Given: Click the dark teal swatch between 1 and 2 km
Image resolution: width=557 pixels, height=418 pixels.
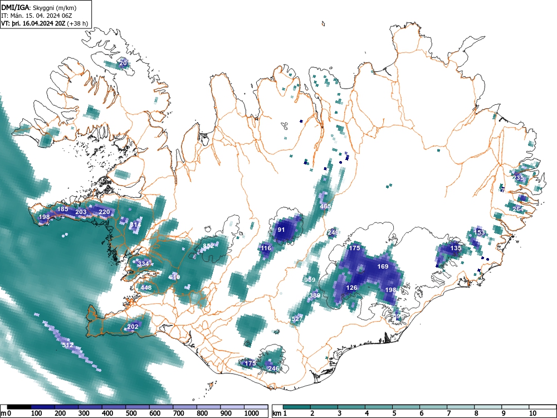Looking at the screenshot, I should pyautogui.click(x=297, y=407).
